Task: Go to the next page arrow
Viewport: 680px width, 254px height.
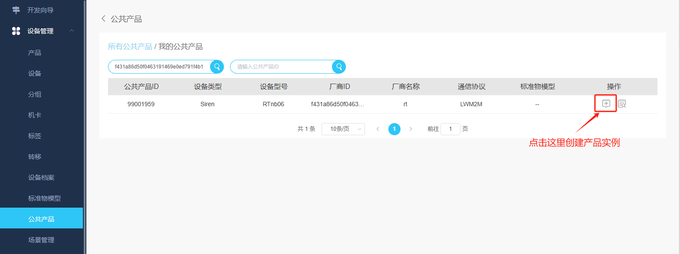Action: [x=411, y=129]
